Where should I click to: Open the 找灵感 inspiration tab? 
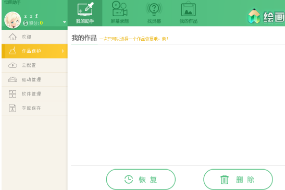point(154,13)
